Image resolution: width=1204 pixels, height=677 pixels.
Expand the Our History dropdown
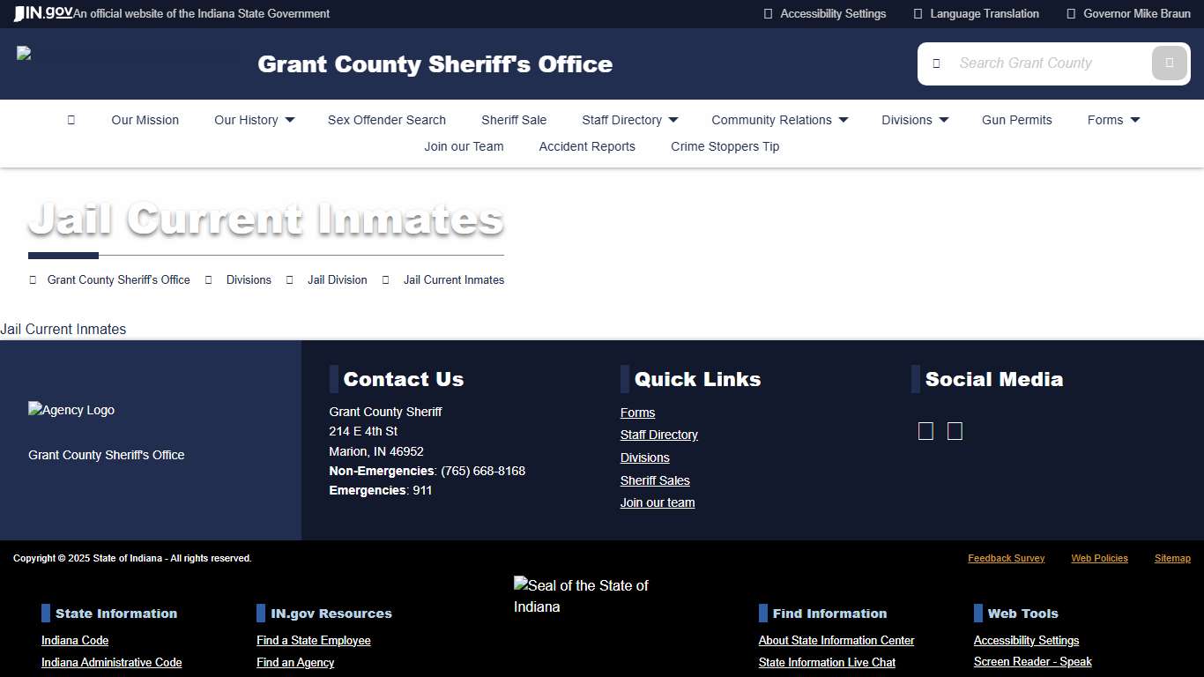(x=254, y=120)
